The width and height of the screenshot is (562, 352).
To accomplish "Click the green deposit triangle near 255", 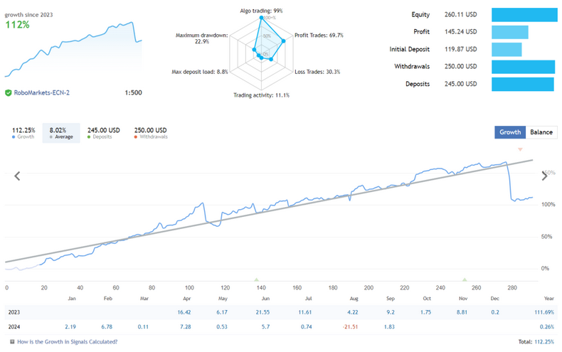I will (x=465, y=279).
